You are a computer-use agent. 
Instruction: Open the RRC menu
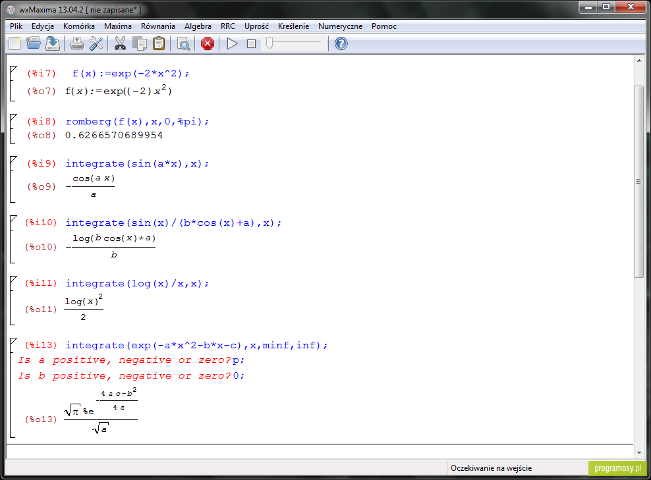[x=227, y=26]
